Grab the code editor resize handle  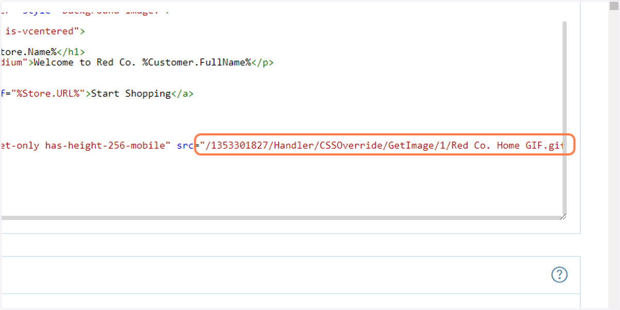[x=563, y=217]
